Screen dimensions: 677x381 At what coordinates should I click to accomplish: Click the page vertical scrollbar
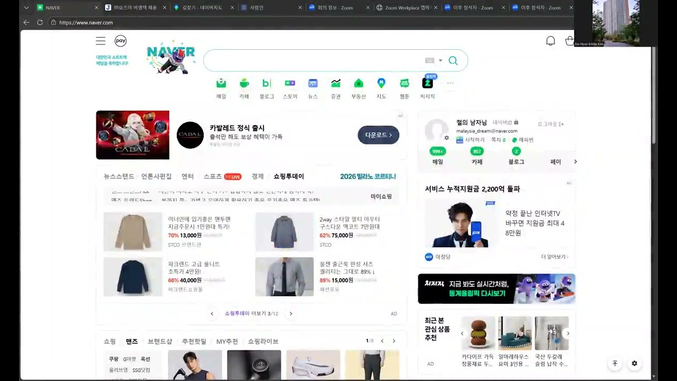(x=654, y=95)
